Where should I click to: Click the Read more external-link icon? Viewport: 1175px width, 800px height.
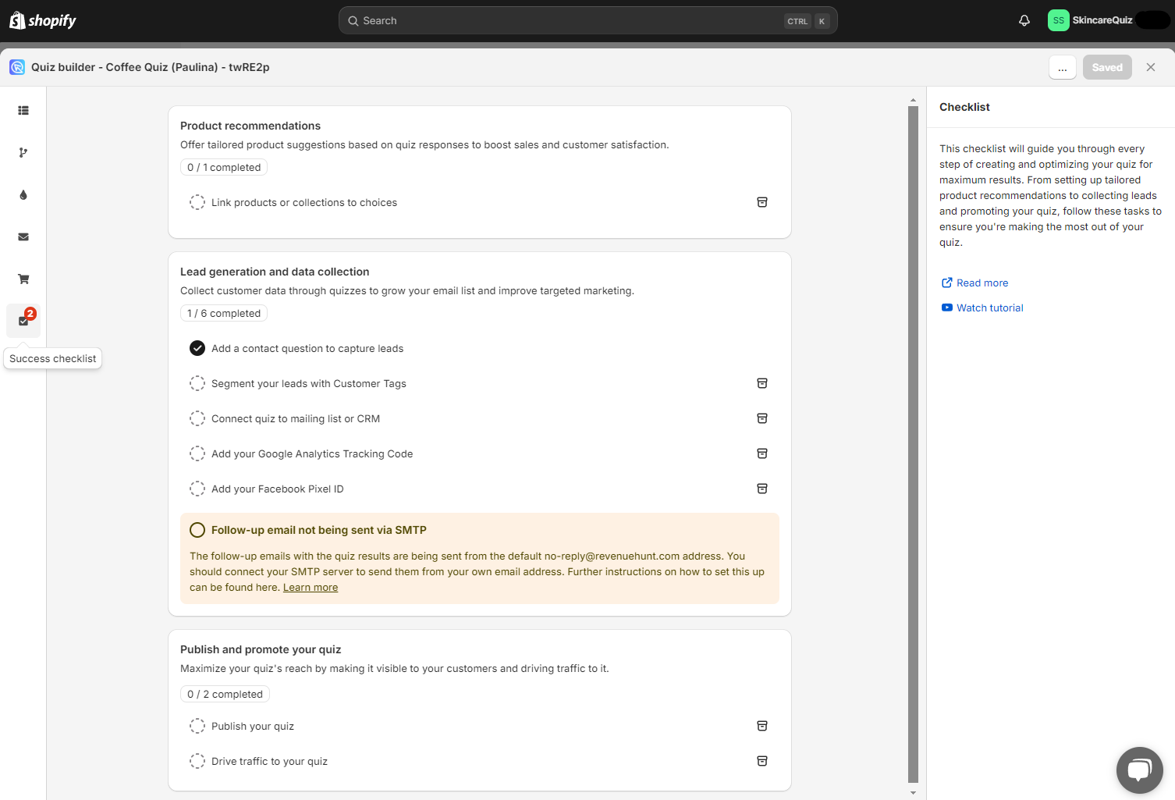947,283
